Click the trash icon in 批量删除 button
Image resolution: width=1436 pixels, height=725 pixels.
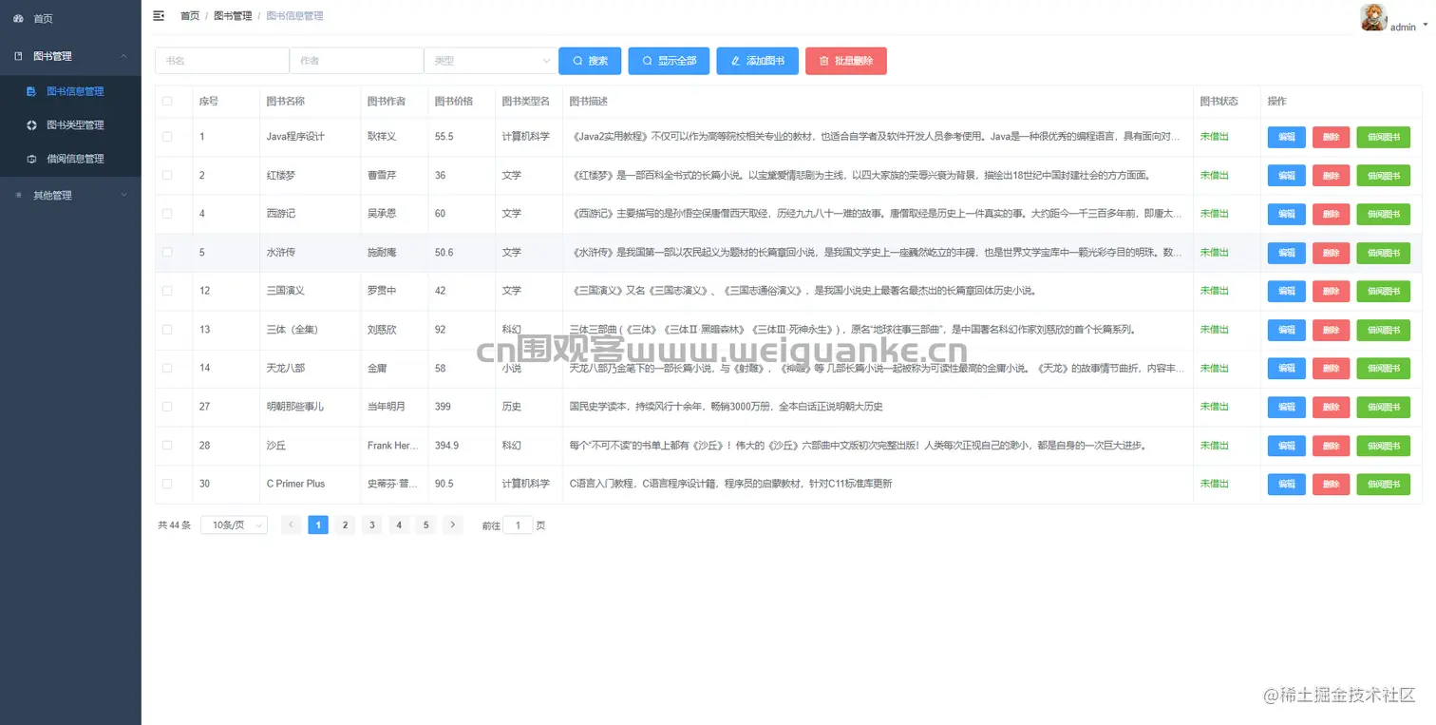[x=824, y=61]
